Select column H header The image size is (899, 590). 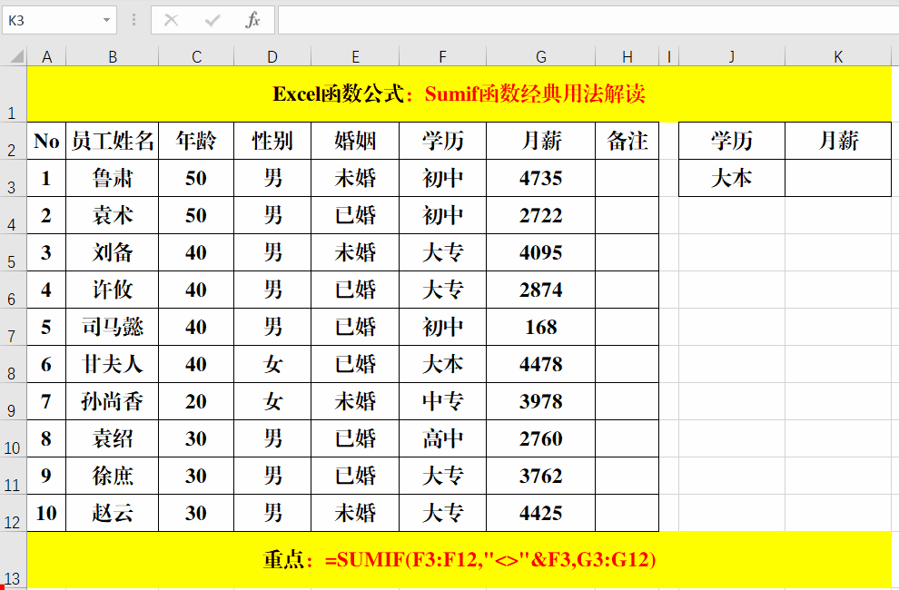627,57
